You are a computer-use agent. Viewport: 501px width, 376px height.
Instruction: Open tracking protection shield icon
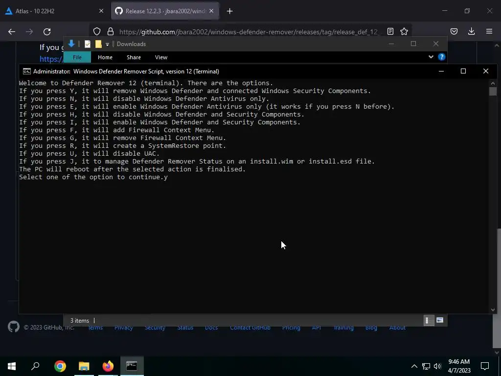[x=97, y=31]
